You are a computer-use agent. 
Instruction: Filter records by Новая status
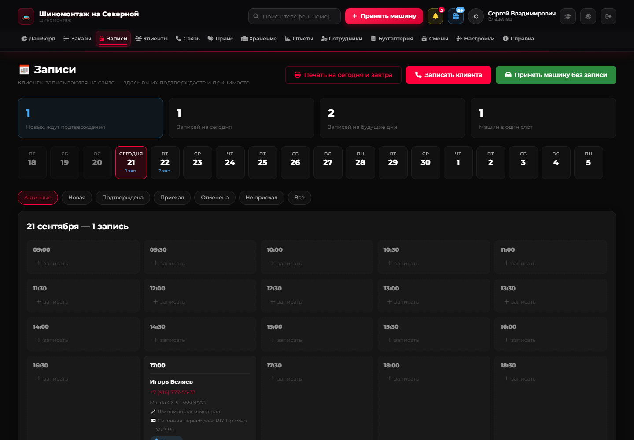(x=77, y=198)
